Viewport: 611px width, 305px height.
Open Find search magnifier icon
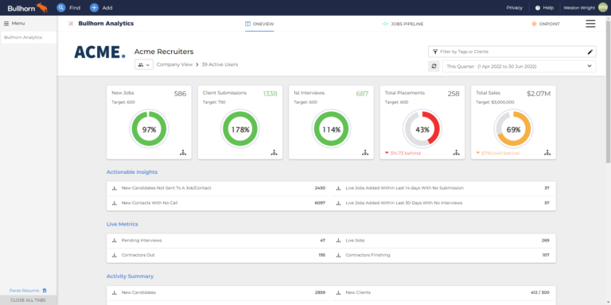(60, 8)
